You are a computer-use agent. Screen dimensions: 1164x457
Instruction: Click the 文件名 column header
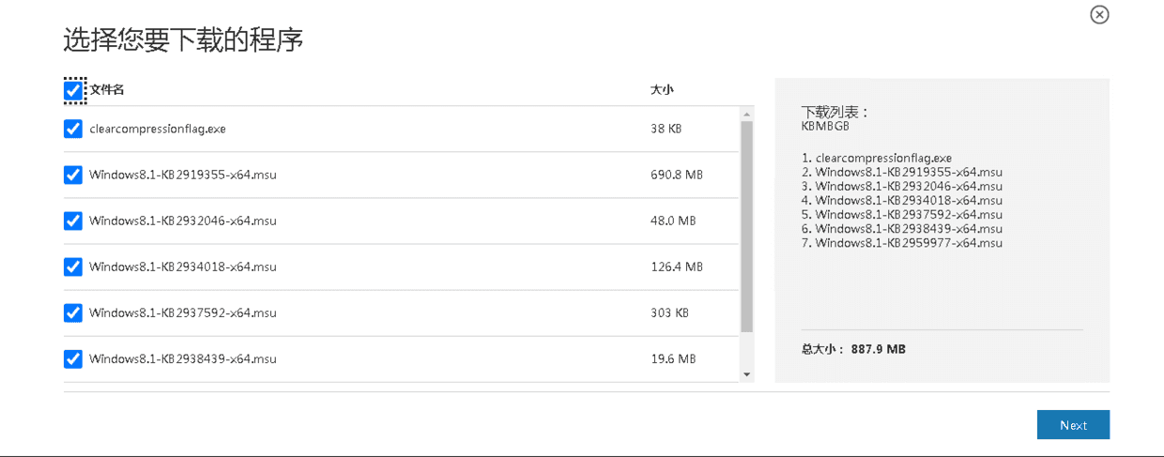107,90
